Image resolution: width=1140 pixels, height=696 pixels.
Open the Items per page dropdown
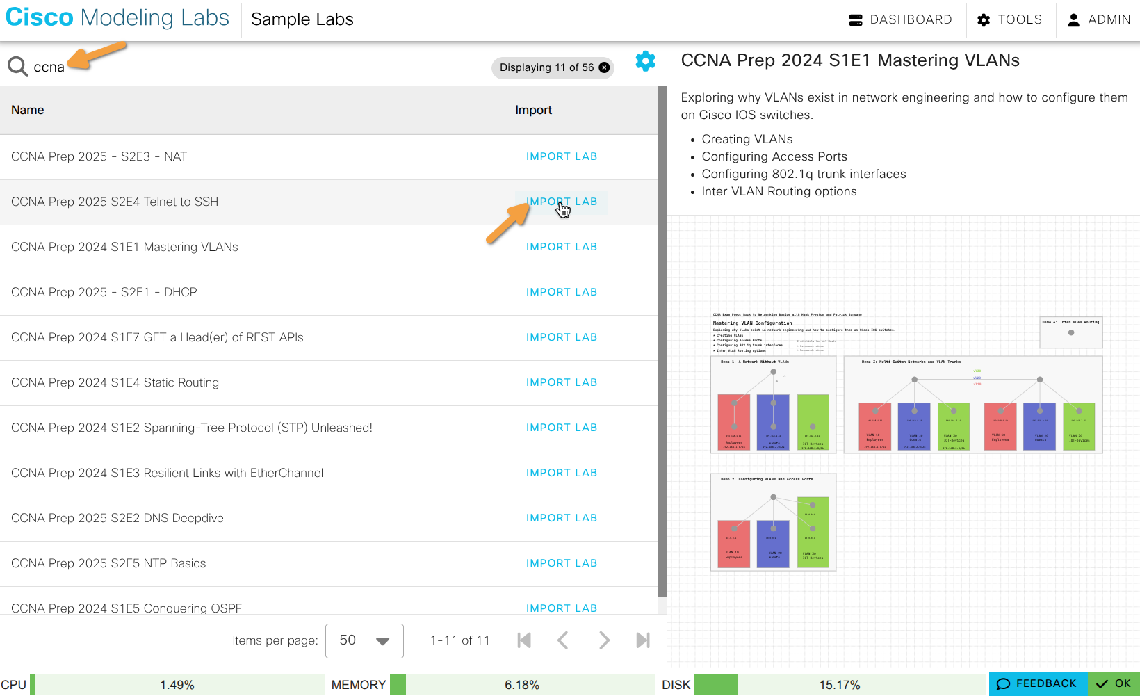364,640
